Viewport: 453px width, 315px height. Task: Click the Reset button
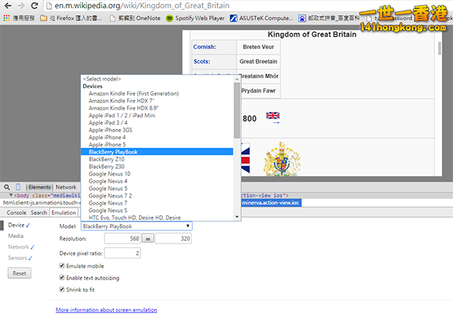click(20, 273)
